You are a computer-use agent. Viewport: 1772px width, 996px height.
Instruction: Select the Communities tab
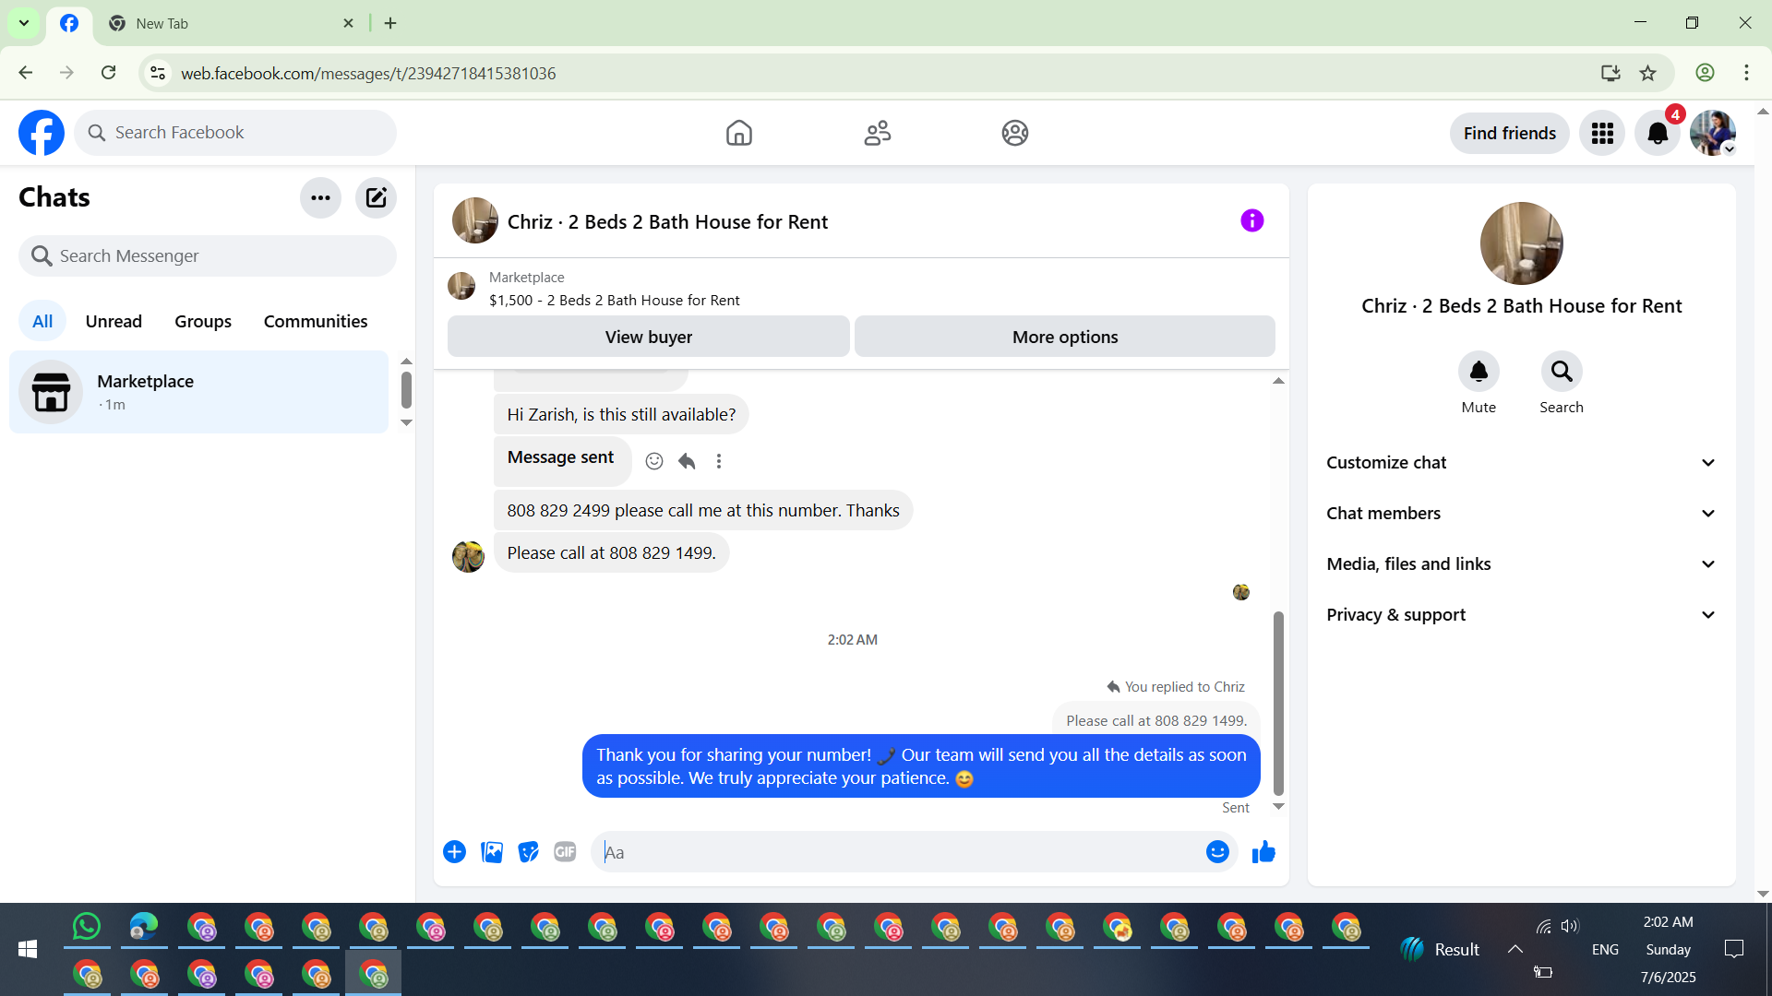click(316, 321)
